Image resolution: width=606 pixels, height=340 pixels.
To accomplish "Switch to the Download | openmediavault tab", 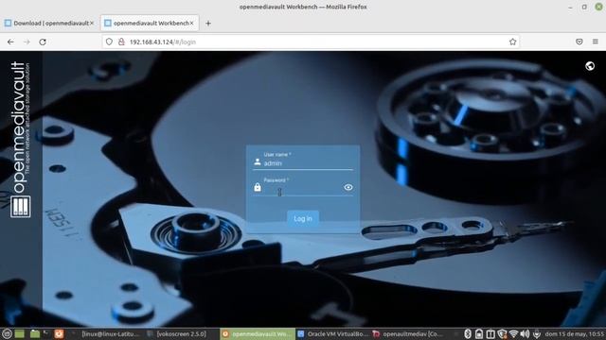I will pyautogui.click(x=48, y=23).
